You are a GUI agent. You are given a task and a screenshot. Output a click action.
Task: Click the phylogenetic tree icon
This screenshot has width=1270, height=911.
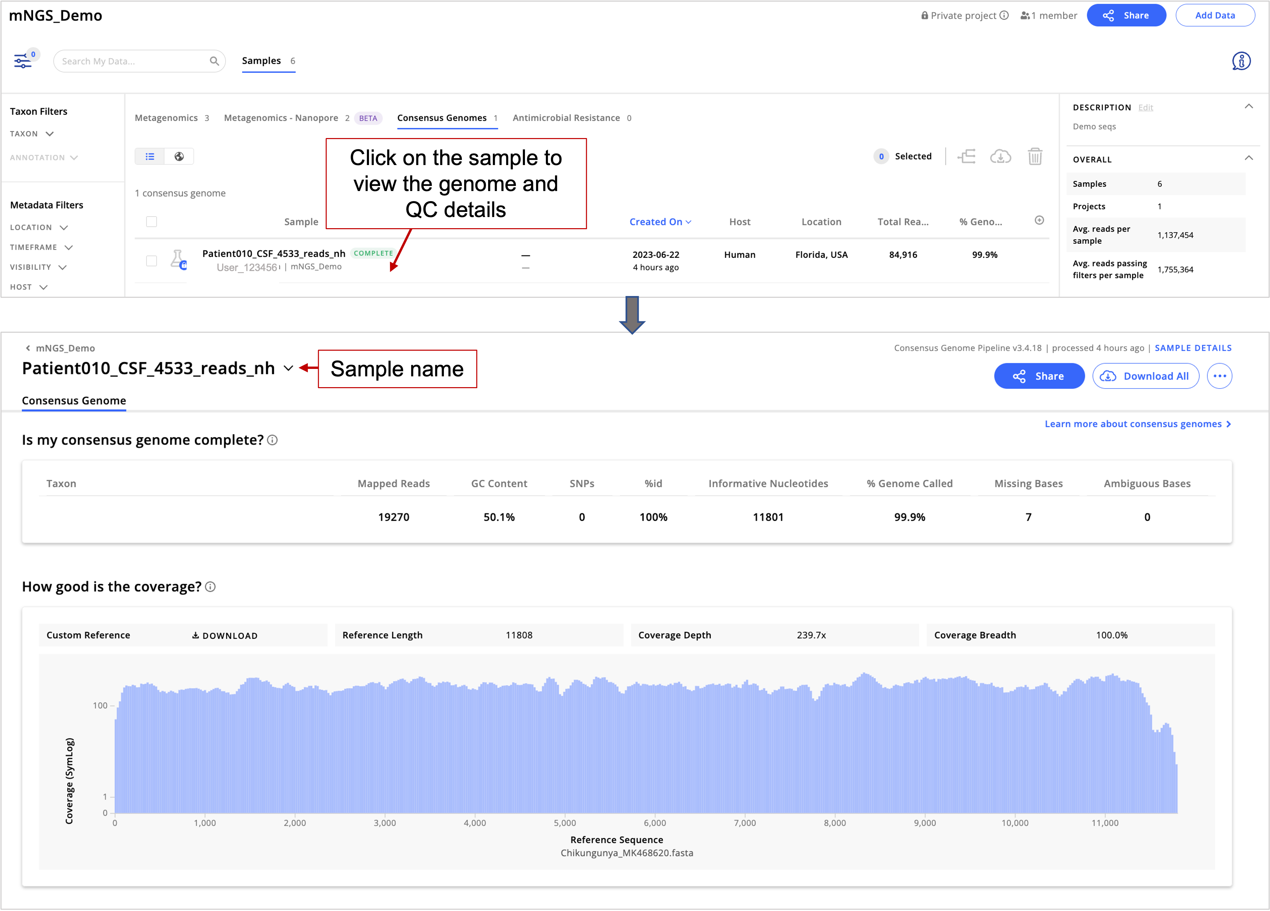[967, 156]
